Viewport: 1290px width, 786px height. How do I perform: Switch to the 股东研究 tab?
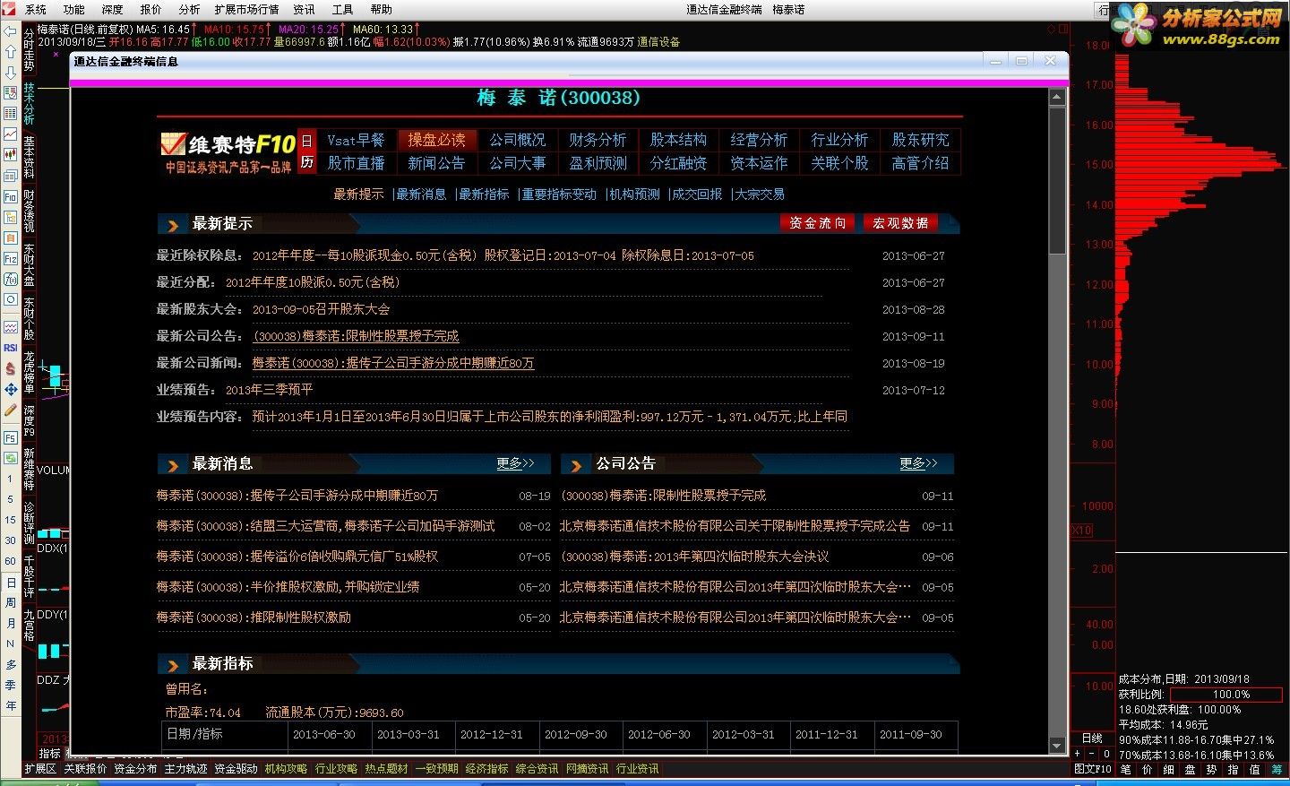pyautogui.click(x=920, y=140)
